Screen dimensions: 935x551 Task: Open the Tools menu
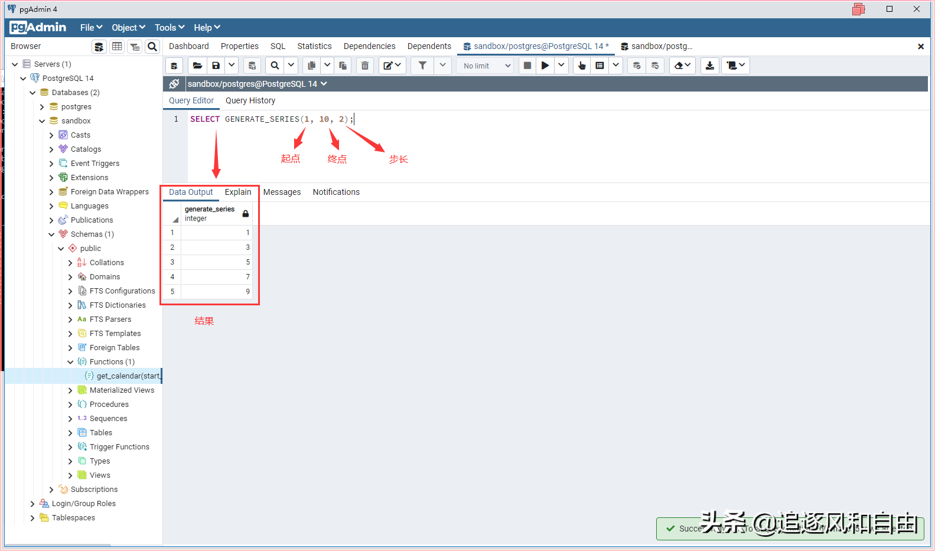[170, 28]
